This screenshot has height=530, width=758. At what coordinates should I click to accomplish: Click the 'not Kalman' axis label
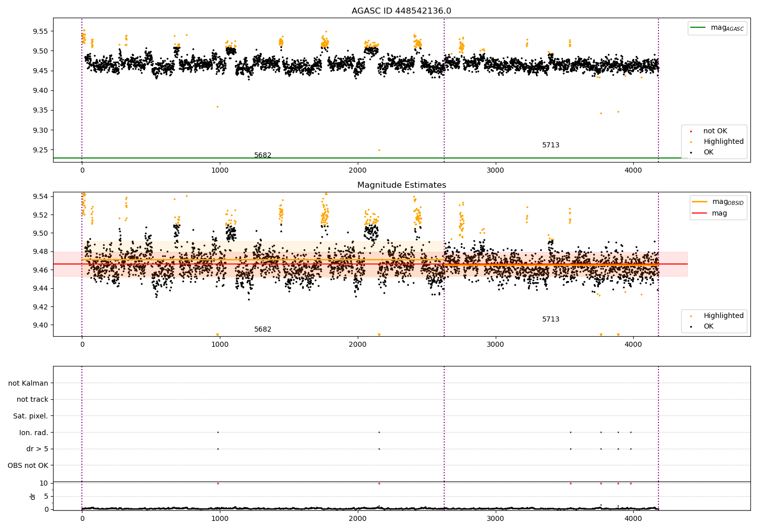click(x=28, y=384)
